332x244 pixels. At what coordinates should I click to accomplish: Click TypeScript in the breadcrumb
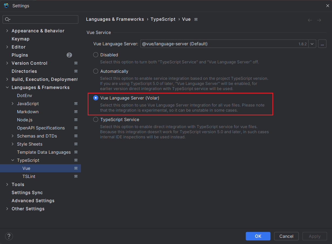pyautogui.click(x=163, y=19)
